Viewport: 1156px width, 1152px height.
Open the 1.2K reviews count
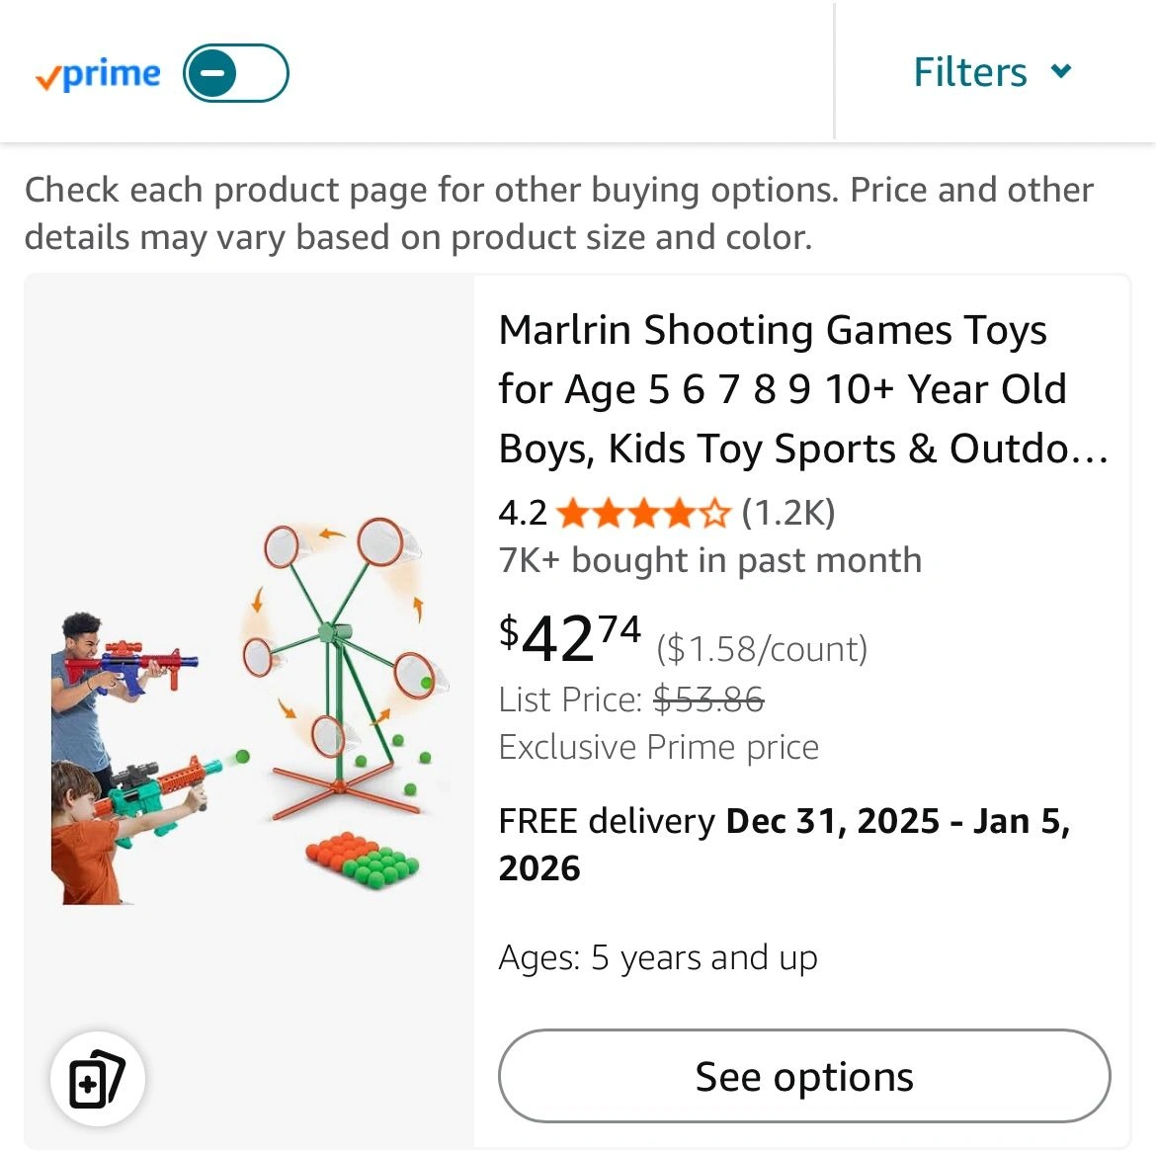click(x=787, y=513)
